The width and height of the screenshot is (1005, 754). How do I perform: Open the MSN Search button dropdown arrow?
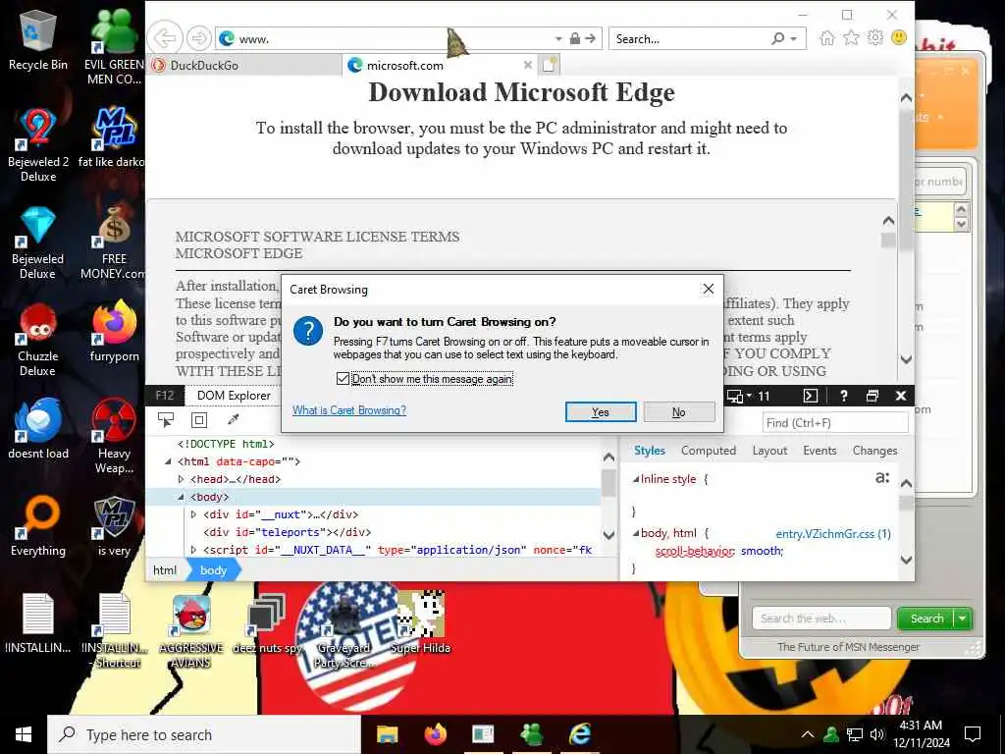pos(963,619)
